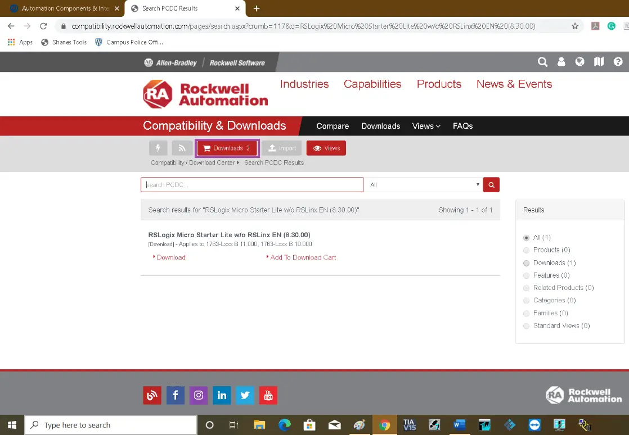The image size is (629, 435).
Task: Open RSLogix Micro Starter Lite result title
Action: [229, 235]
